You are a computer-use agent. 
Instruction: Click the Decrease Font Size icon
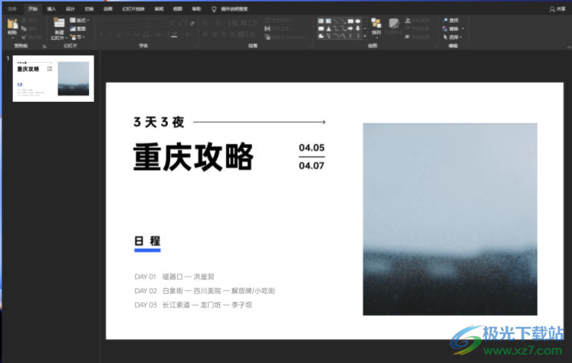[181, 23]
